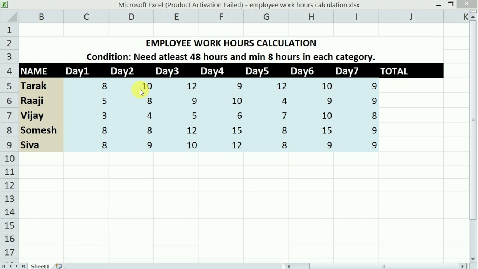Select row 4 header
The height and width of the screenshot is (269, 478).
[x=9, y=71]
